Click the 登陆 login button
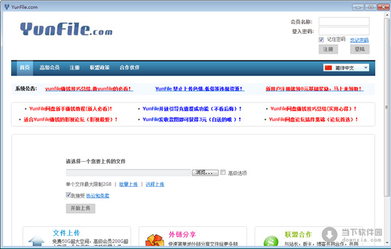 click(360, 49)
